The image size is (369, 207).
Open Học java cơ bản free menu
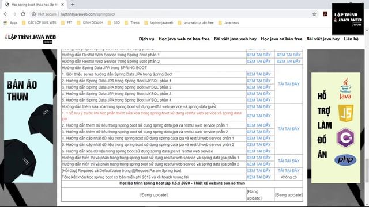click(281, 39)
